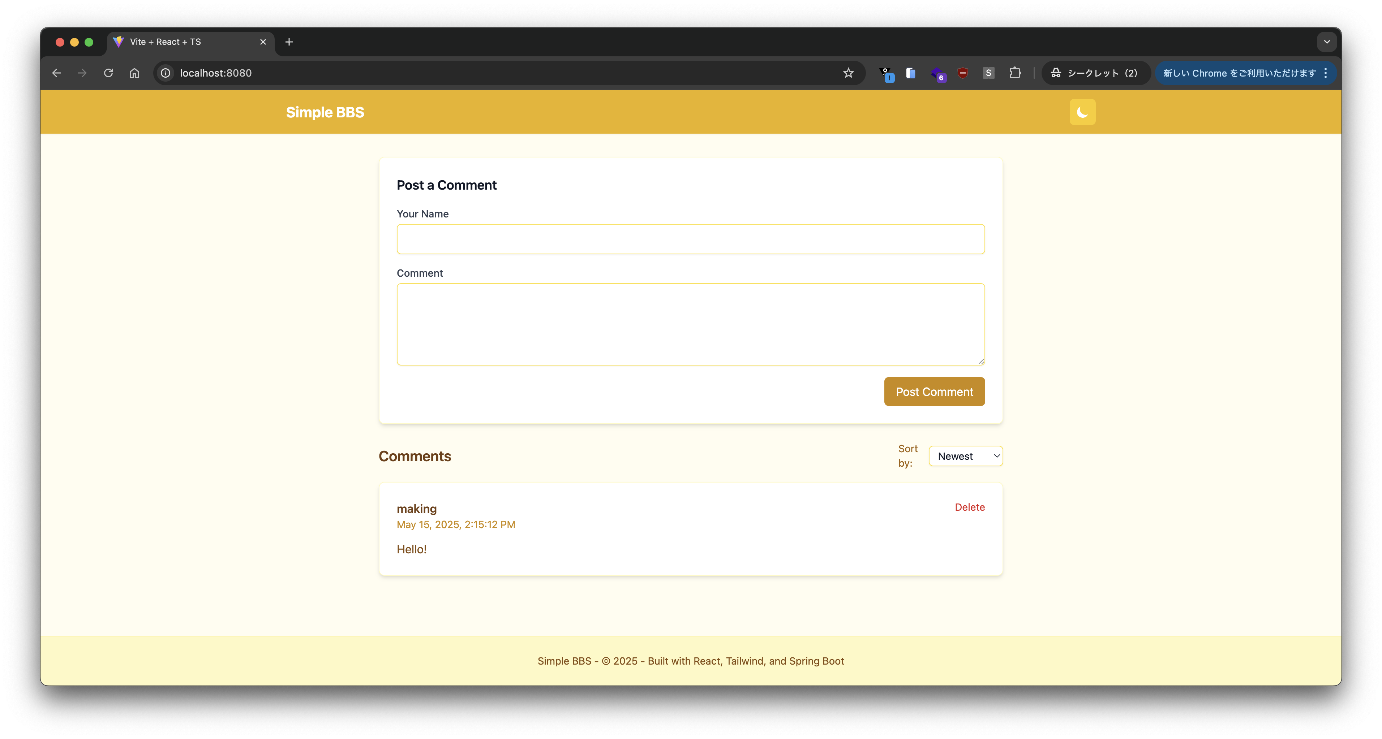Click inside the Comment text area

[691, 324]
